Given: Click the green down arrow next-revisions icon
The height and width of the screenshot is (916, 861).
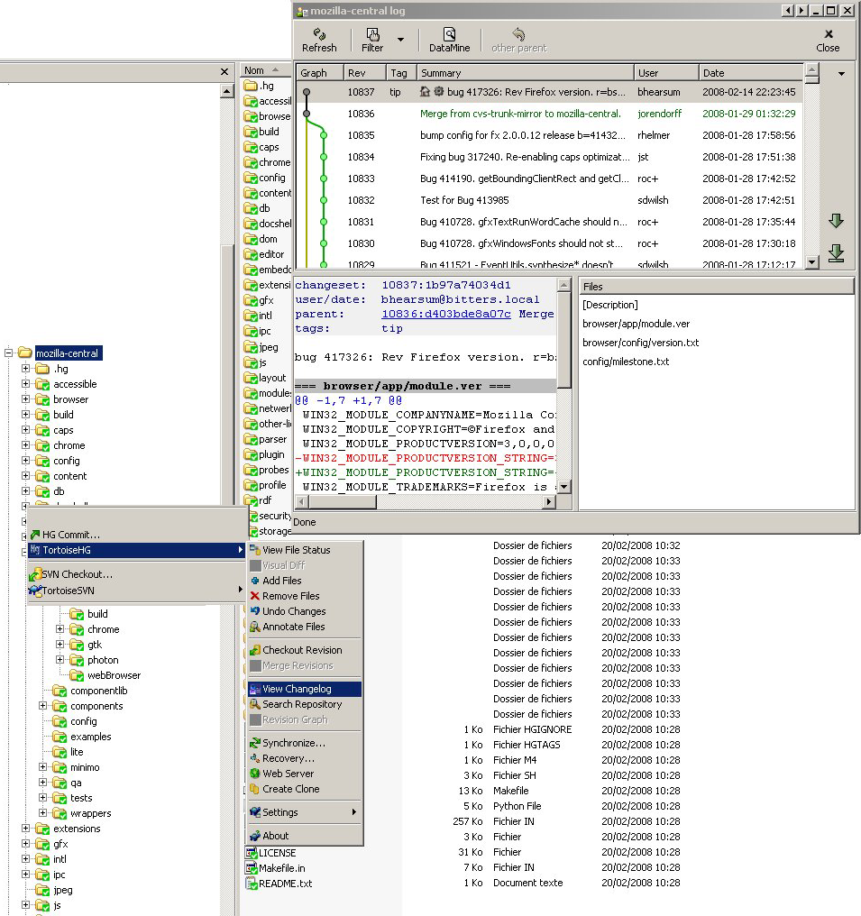Looking at the screenshot, I should (x=836, y=221).
